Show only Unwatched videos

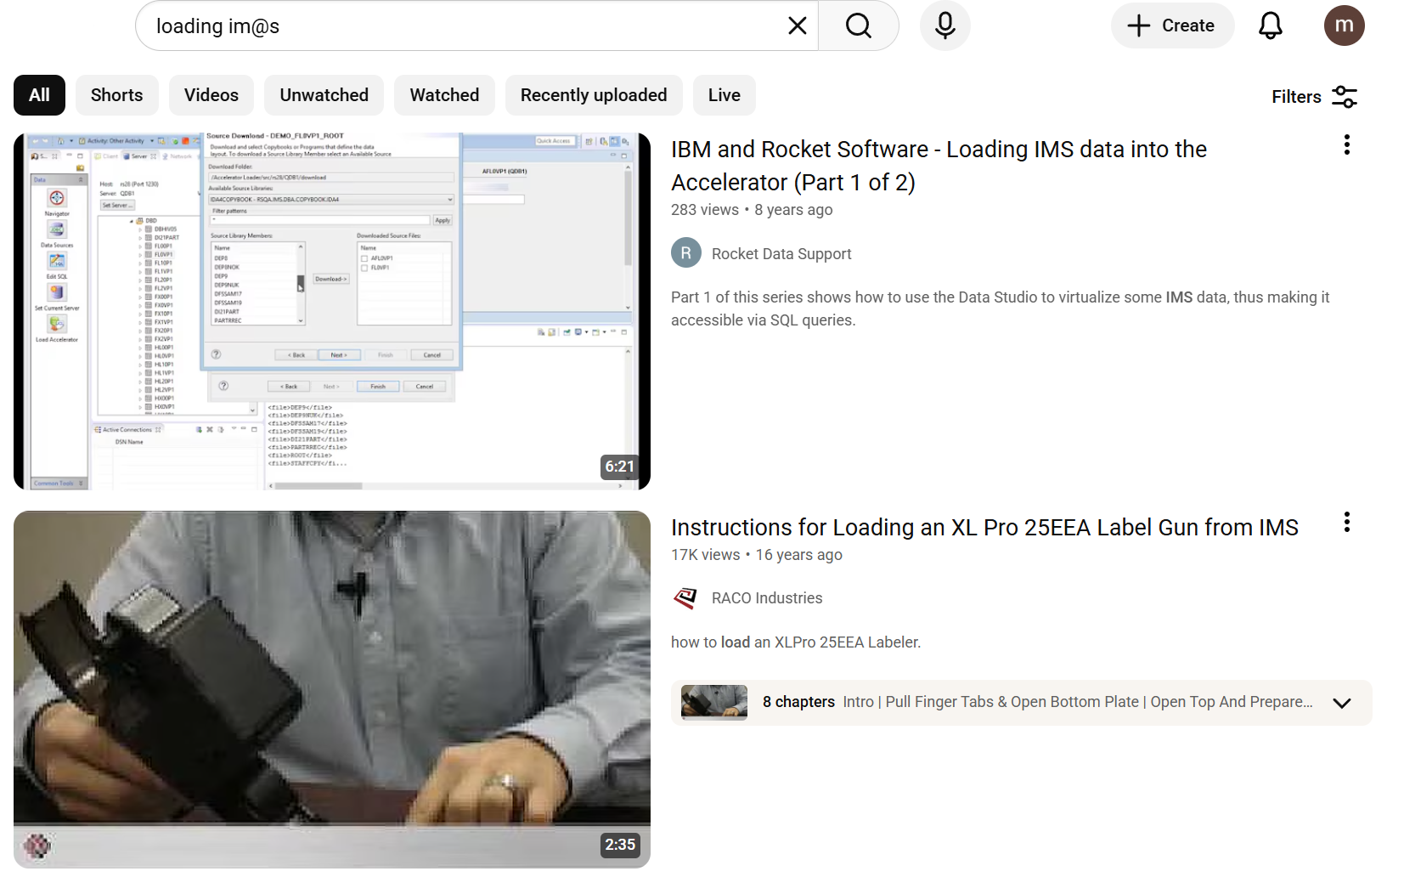(x=324, y=95)
